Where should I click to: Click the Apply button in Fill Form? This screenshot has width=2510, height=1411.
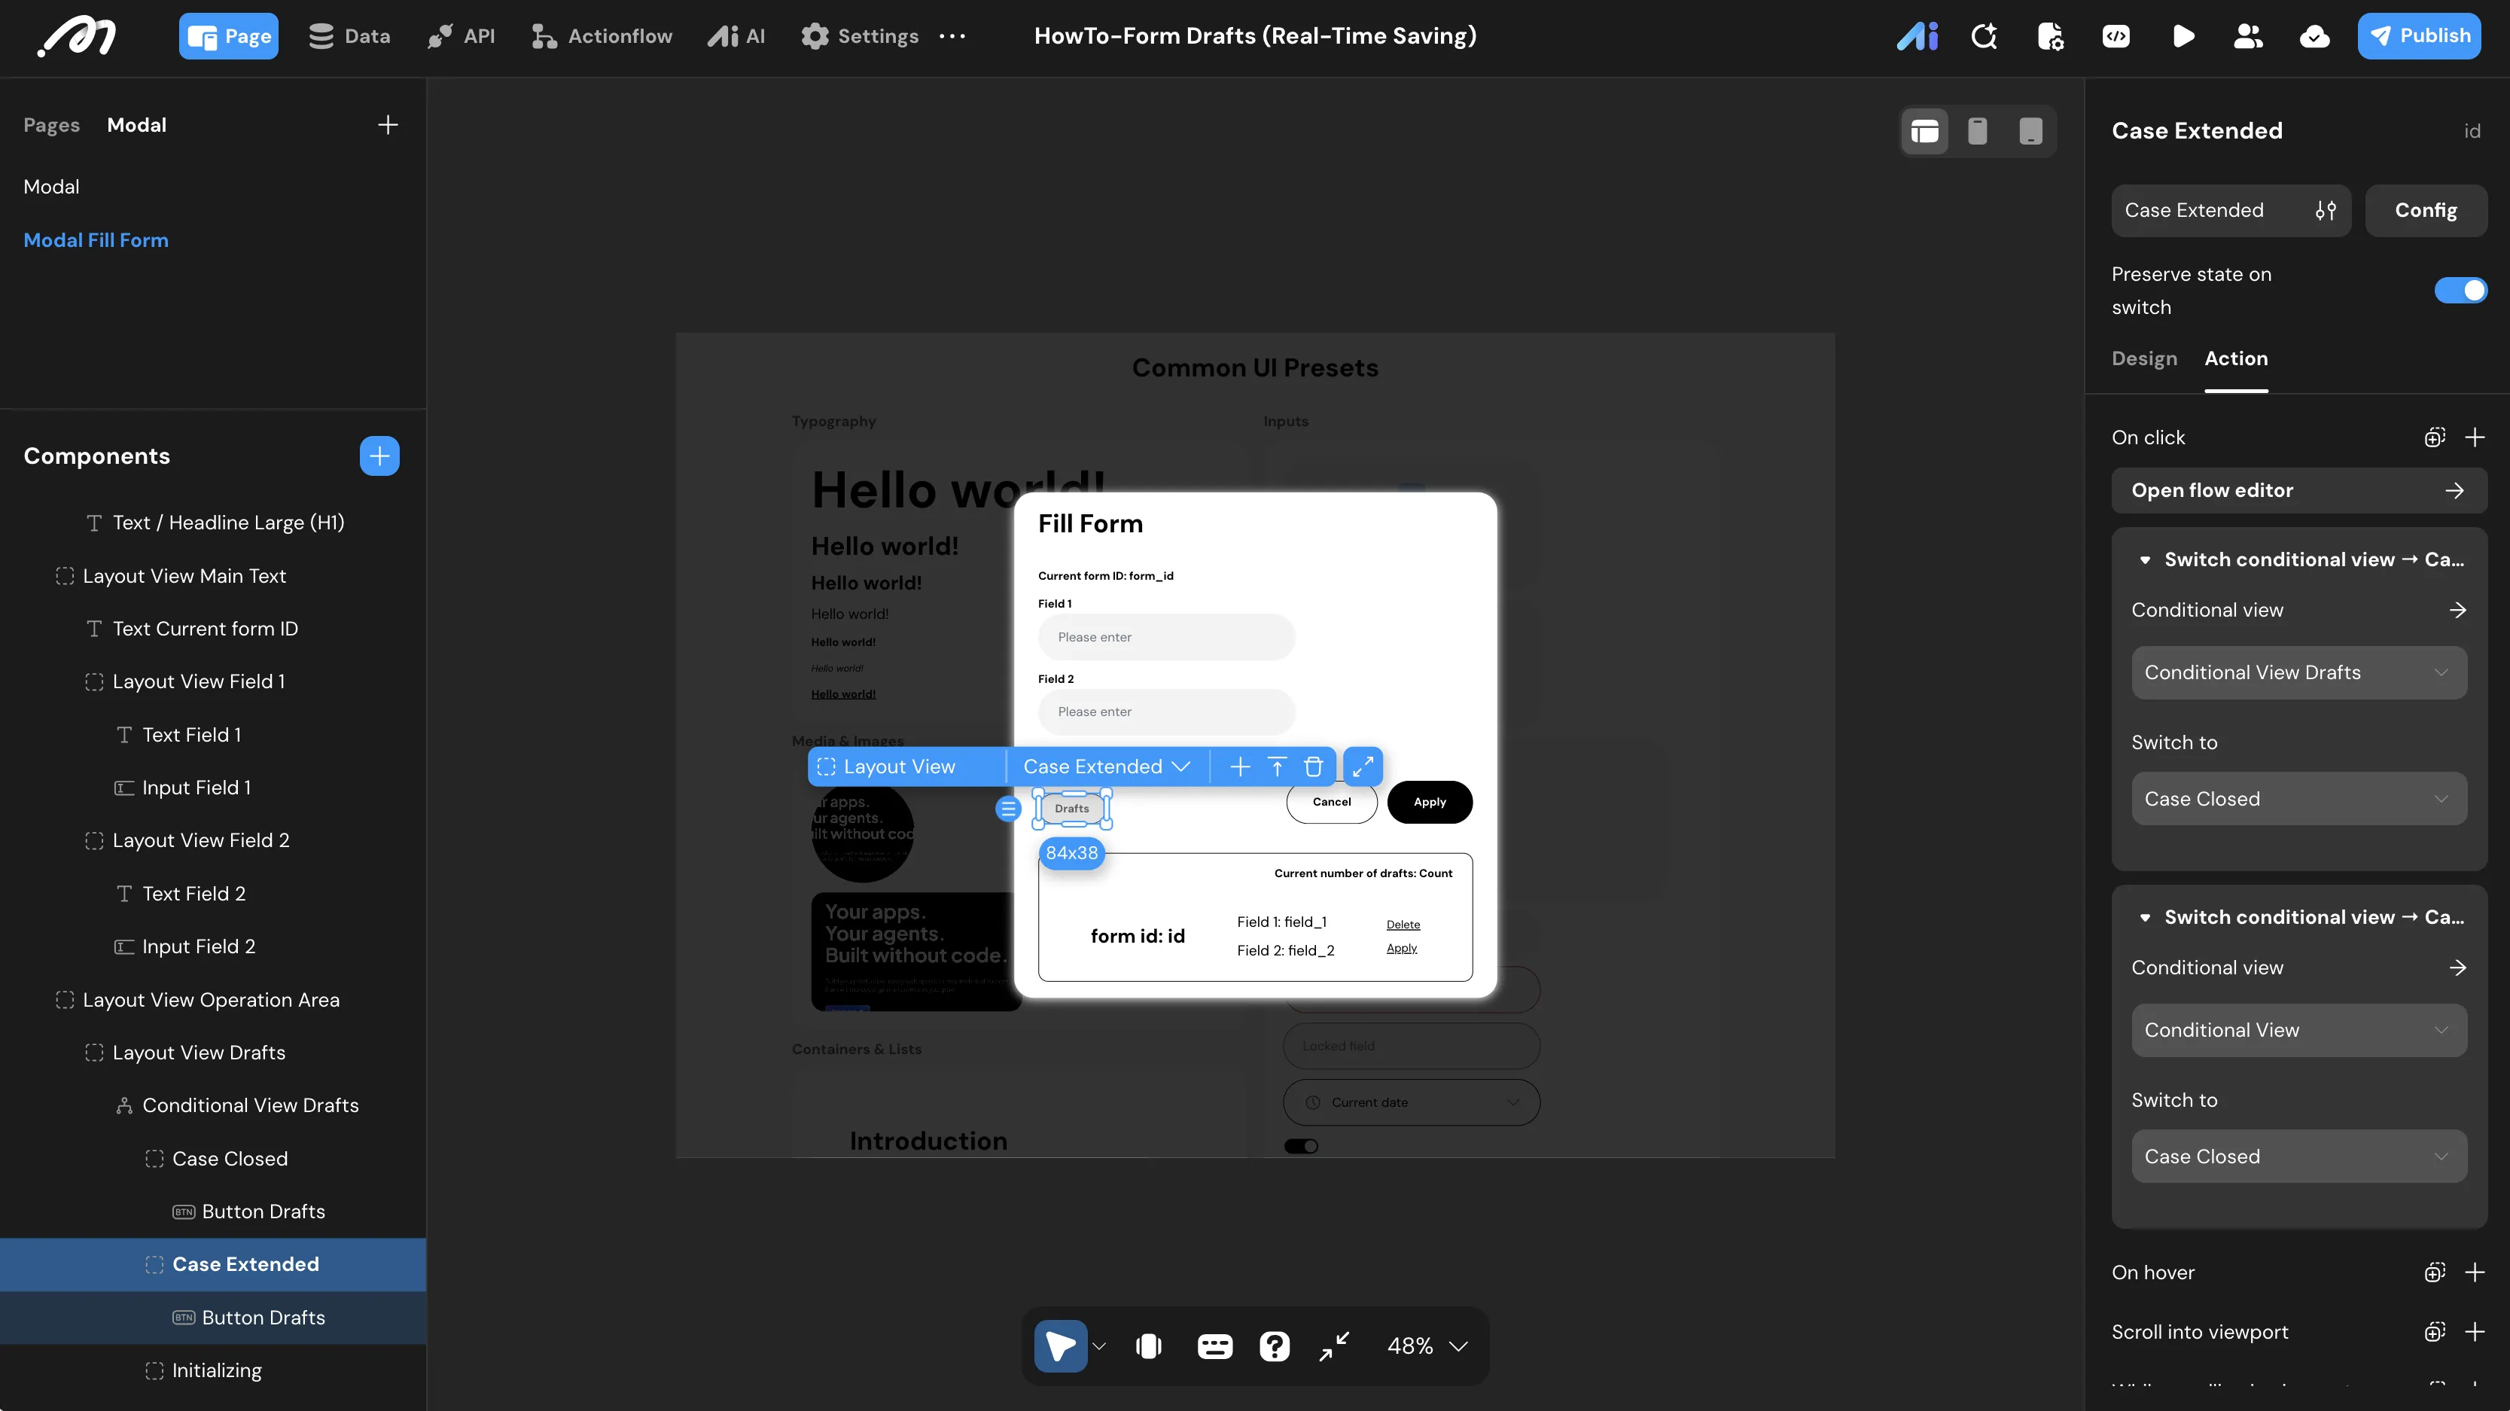coord(1430,802)
